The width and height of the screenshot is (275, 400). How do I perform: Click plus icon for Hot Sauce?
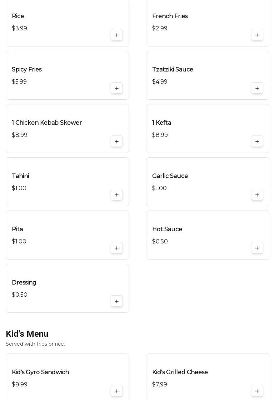pyautogui.click(x=257, y=248)
